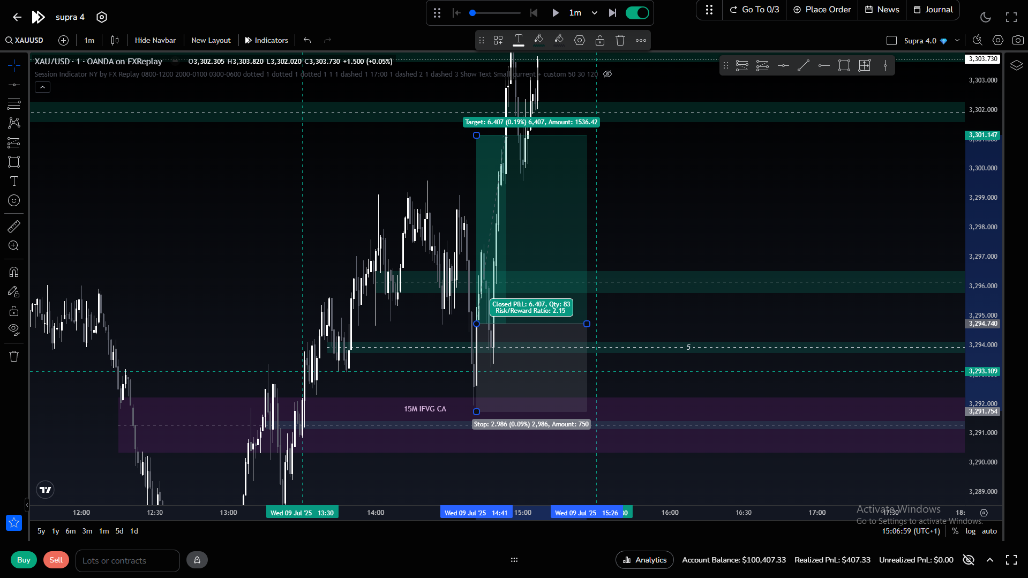Go back with the arrow icon
Viewport: 1028px width, 578px height.
pyautogui.click(x=17, y=17)
